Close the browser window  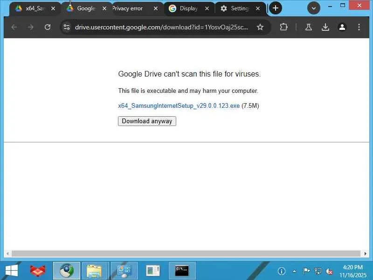click(x=359, y=5)
